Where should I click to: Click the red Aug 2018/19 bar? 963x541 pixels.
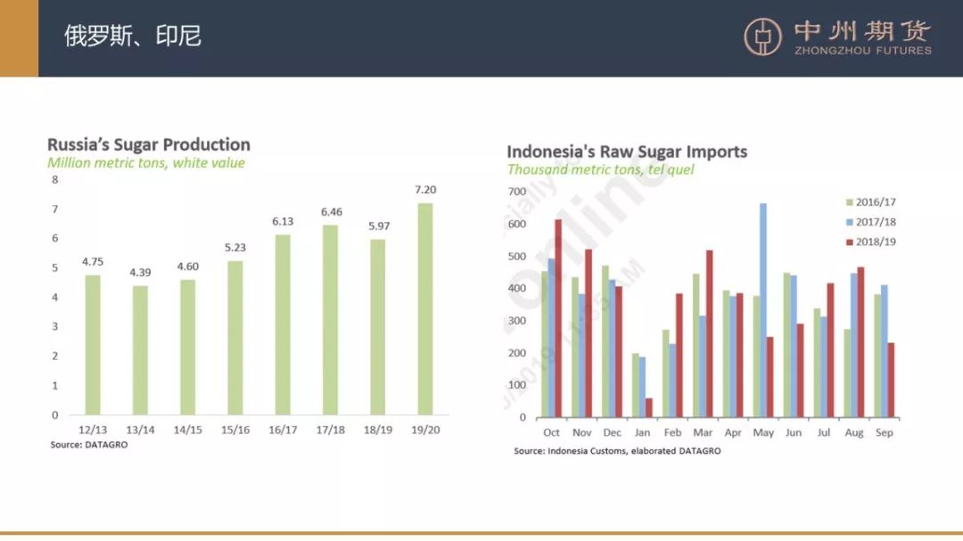point(860,342)
